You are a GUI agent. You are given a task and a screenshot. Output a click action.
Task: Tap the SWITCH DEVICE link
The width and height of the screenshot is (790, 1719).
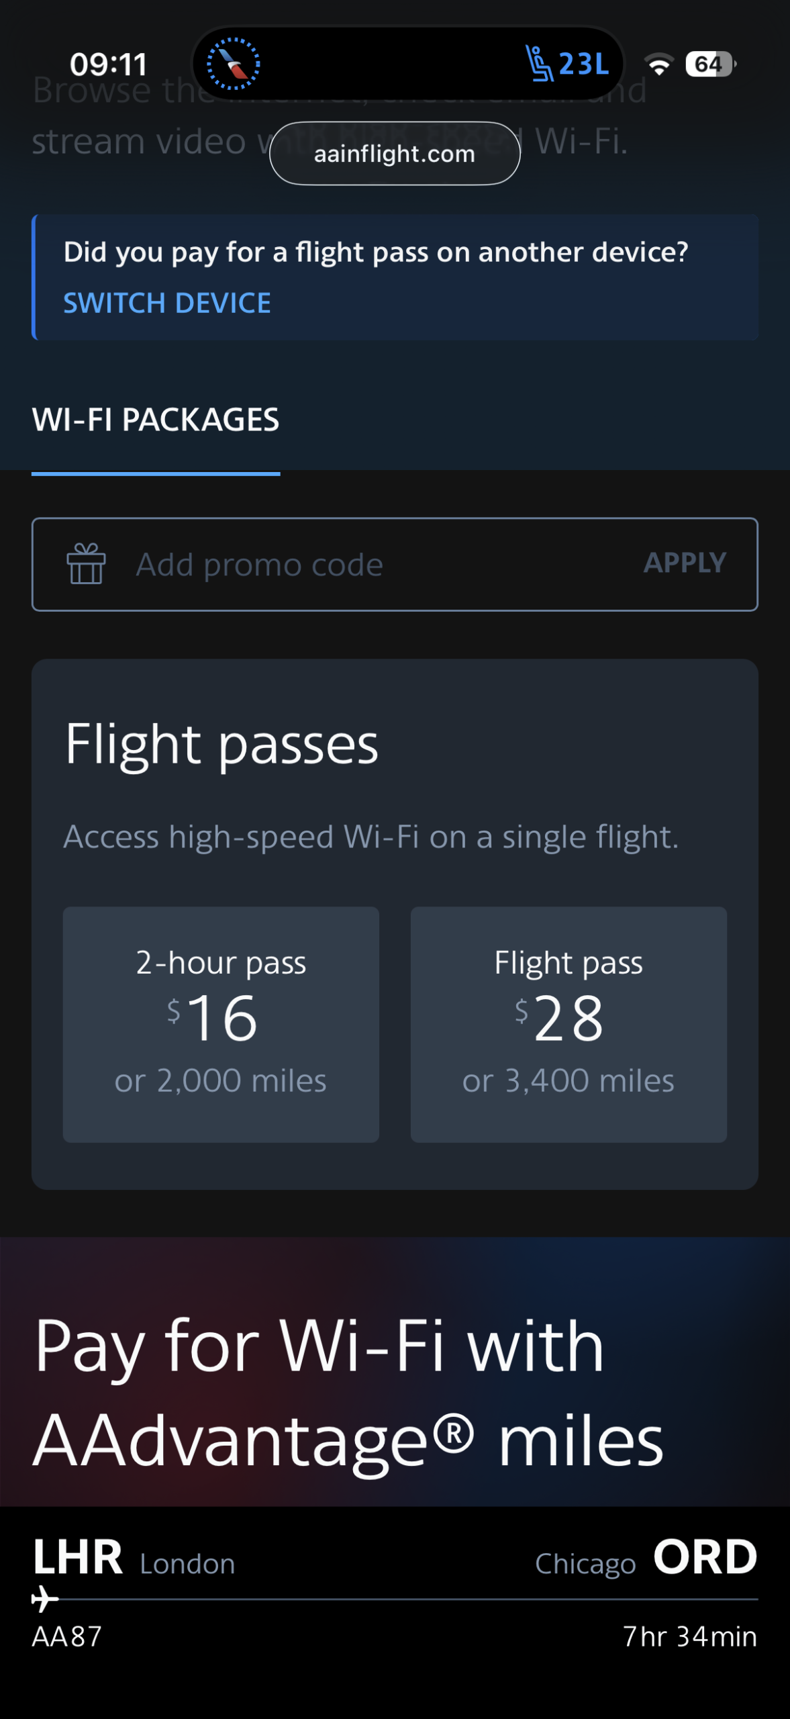[167, 304]
